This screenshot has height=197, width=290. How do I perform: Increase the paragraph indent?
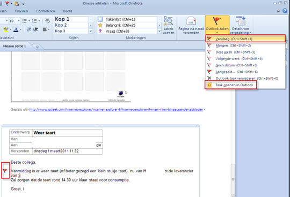[35, 29]
